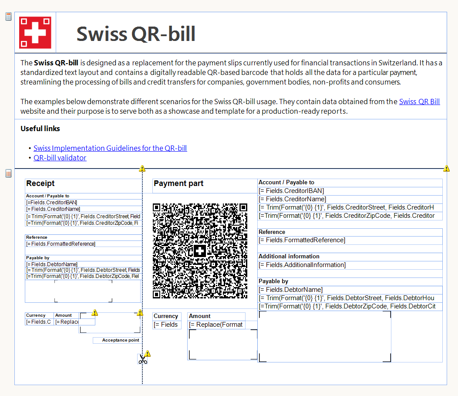Image resolution: width=458 pixels, height=396 pixels.
Task: Select payment part [= Fields.FormattedReference] box
Action: coord(350,240)
